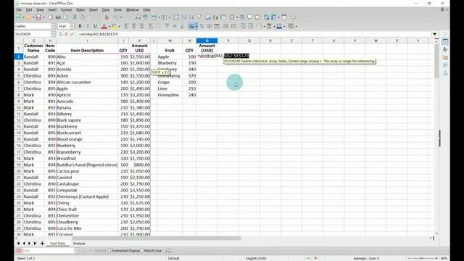This screenshot has height=261, width=464.
Task: Click the Underline formatting icon
Action: pyautogui.click(x=95, y=26)
